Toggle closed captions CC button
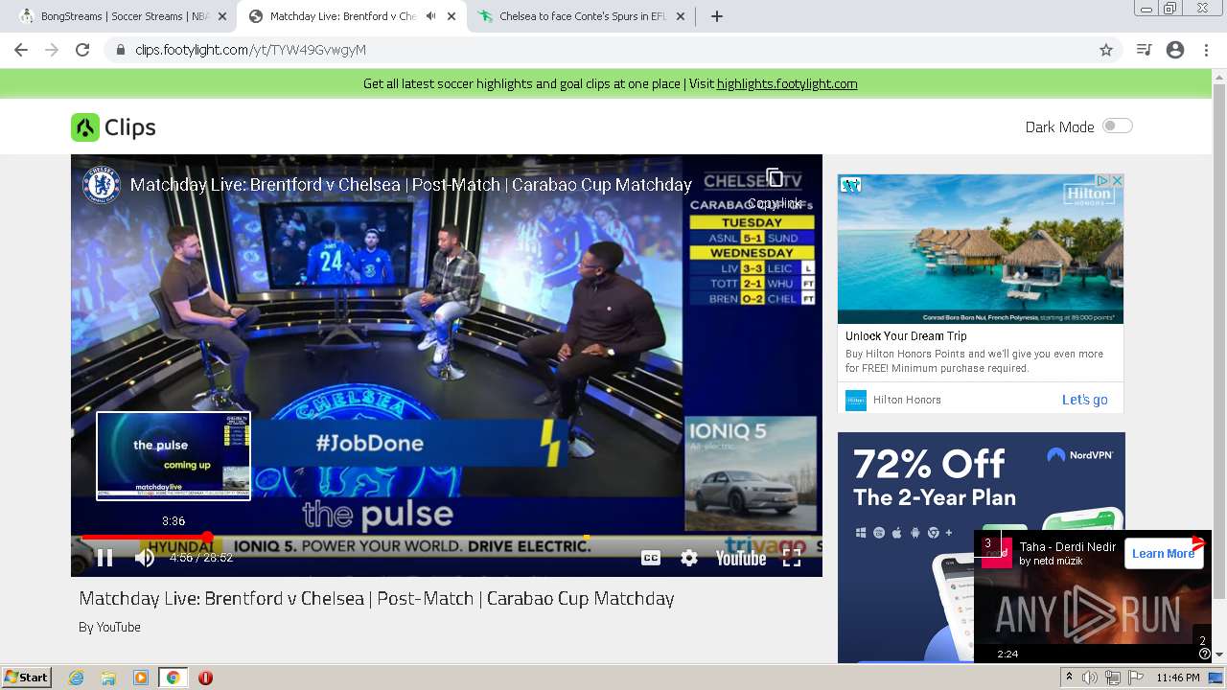The height and width of the screenshot is (690, 1227). tap(651, 558)
